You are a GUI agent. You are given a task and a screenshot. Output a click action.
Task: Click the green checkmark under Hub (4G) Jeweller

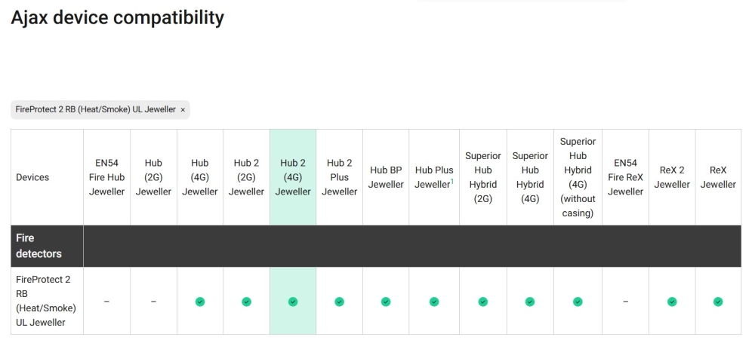[200, 302]
